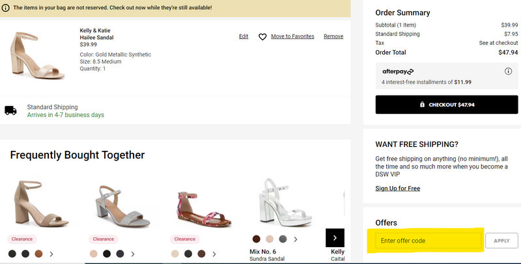
Task: Click the Afterpay info circle icon
Action: point(507,71)
